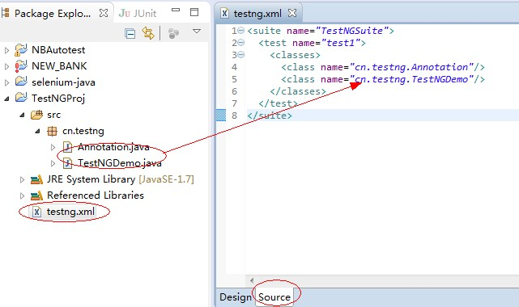519x307 pixels.
Task: Select NBAutotest in Package Explorer
Action: point(58,50)
